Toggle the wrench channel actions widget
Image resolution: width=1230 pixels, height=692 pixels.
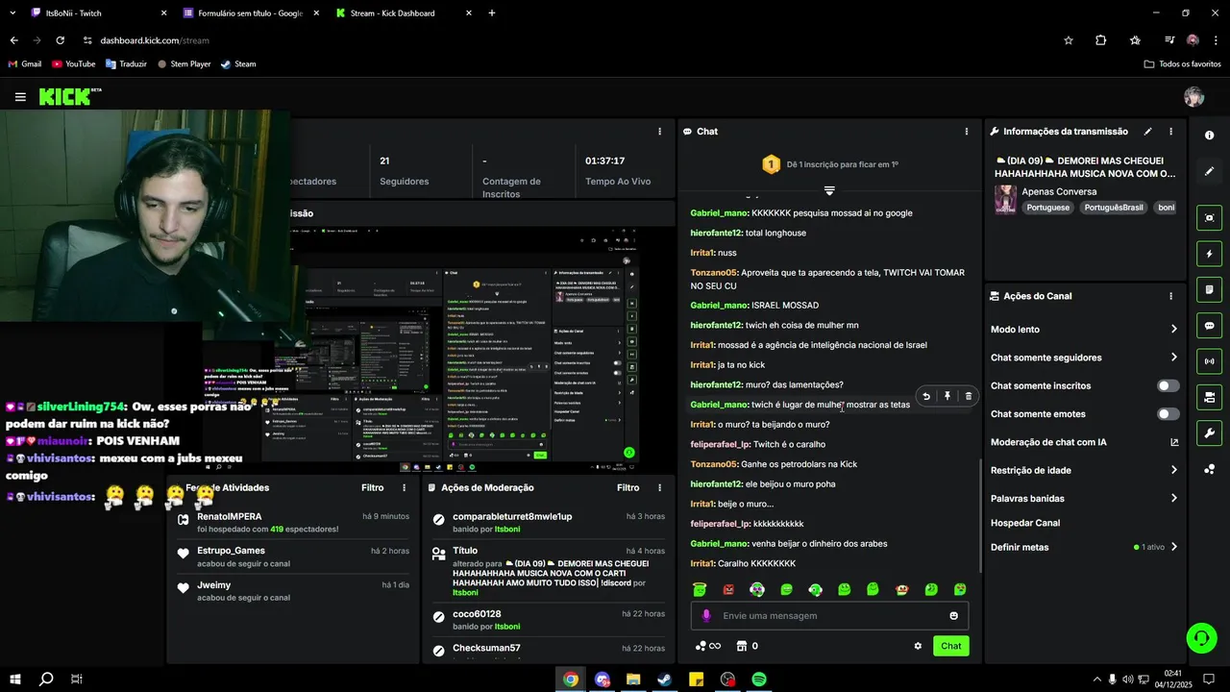tap(1209, 433)
